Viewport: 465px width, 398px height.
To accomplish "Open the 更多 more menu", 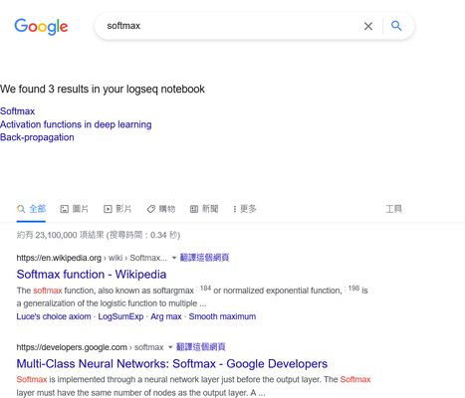I will click(245, 209).
